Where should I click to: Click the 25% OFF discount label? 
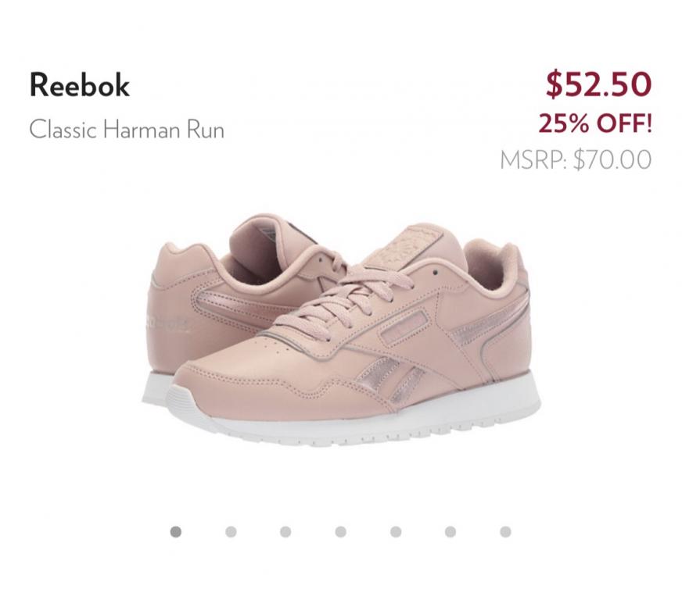coord(594,123)
